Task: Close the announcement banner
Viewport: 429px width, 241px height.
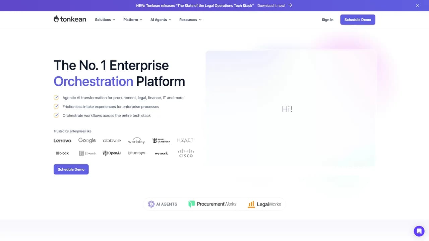Action: [x=417, y=6]
